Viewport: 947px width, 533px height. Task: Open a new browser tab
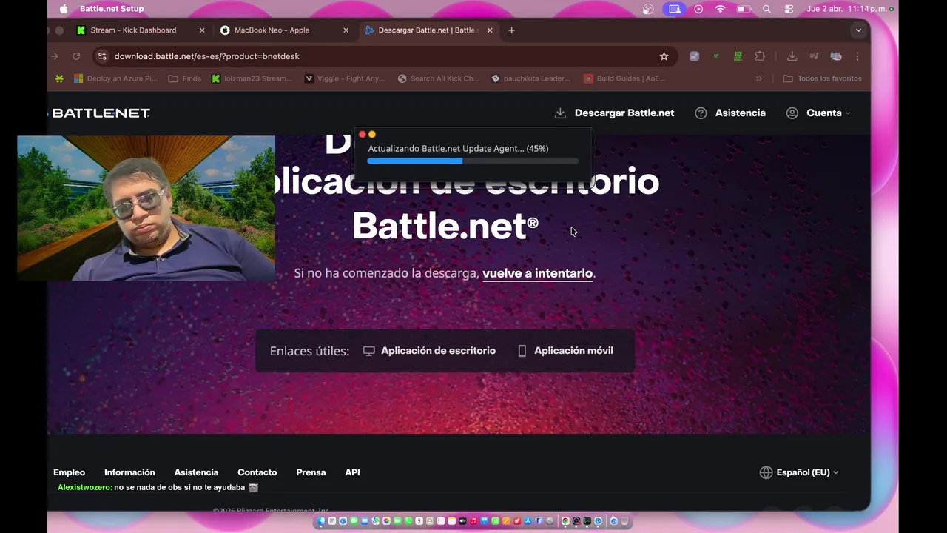[511, 30]
